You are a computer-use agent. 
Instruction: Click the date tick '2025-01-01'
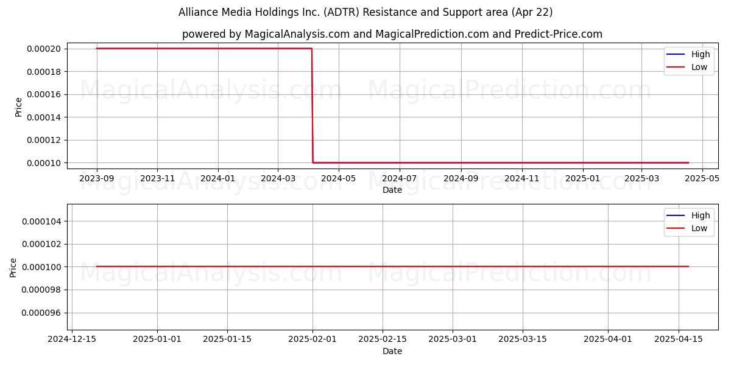[x=157, y=339]
